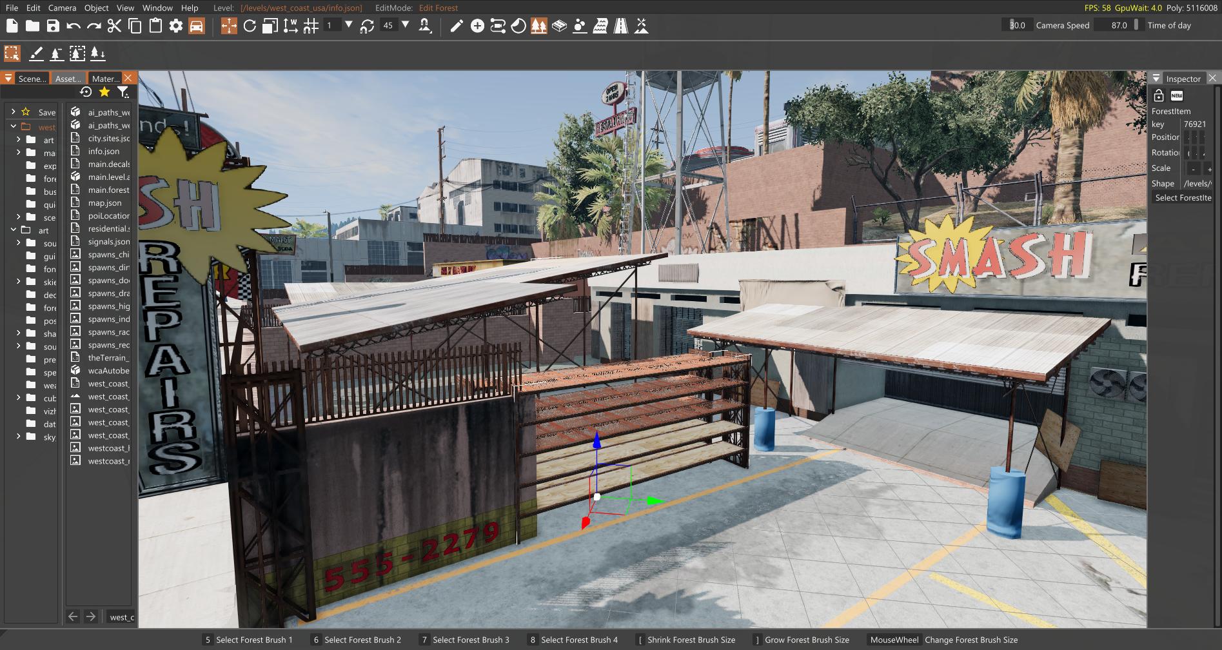Open the preferences gear icon
Viewport: 1222px width, 650px height.
[x=175, y=26]
